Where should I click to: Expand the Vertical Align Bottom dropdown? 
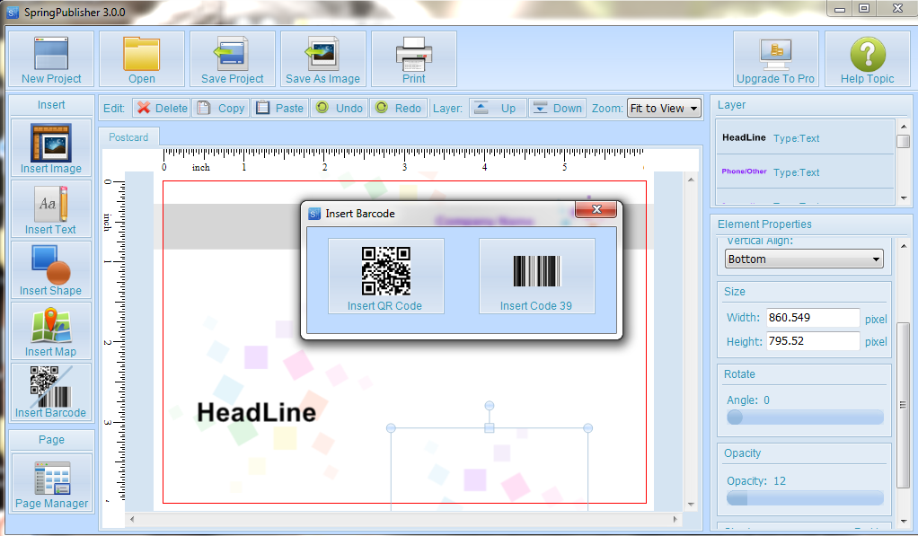[x=804, y=259]
